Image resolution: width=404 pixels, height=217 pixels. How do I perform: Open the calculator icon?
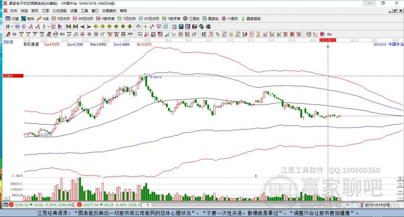(x=181, y=26)
